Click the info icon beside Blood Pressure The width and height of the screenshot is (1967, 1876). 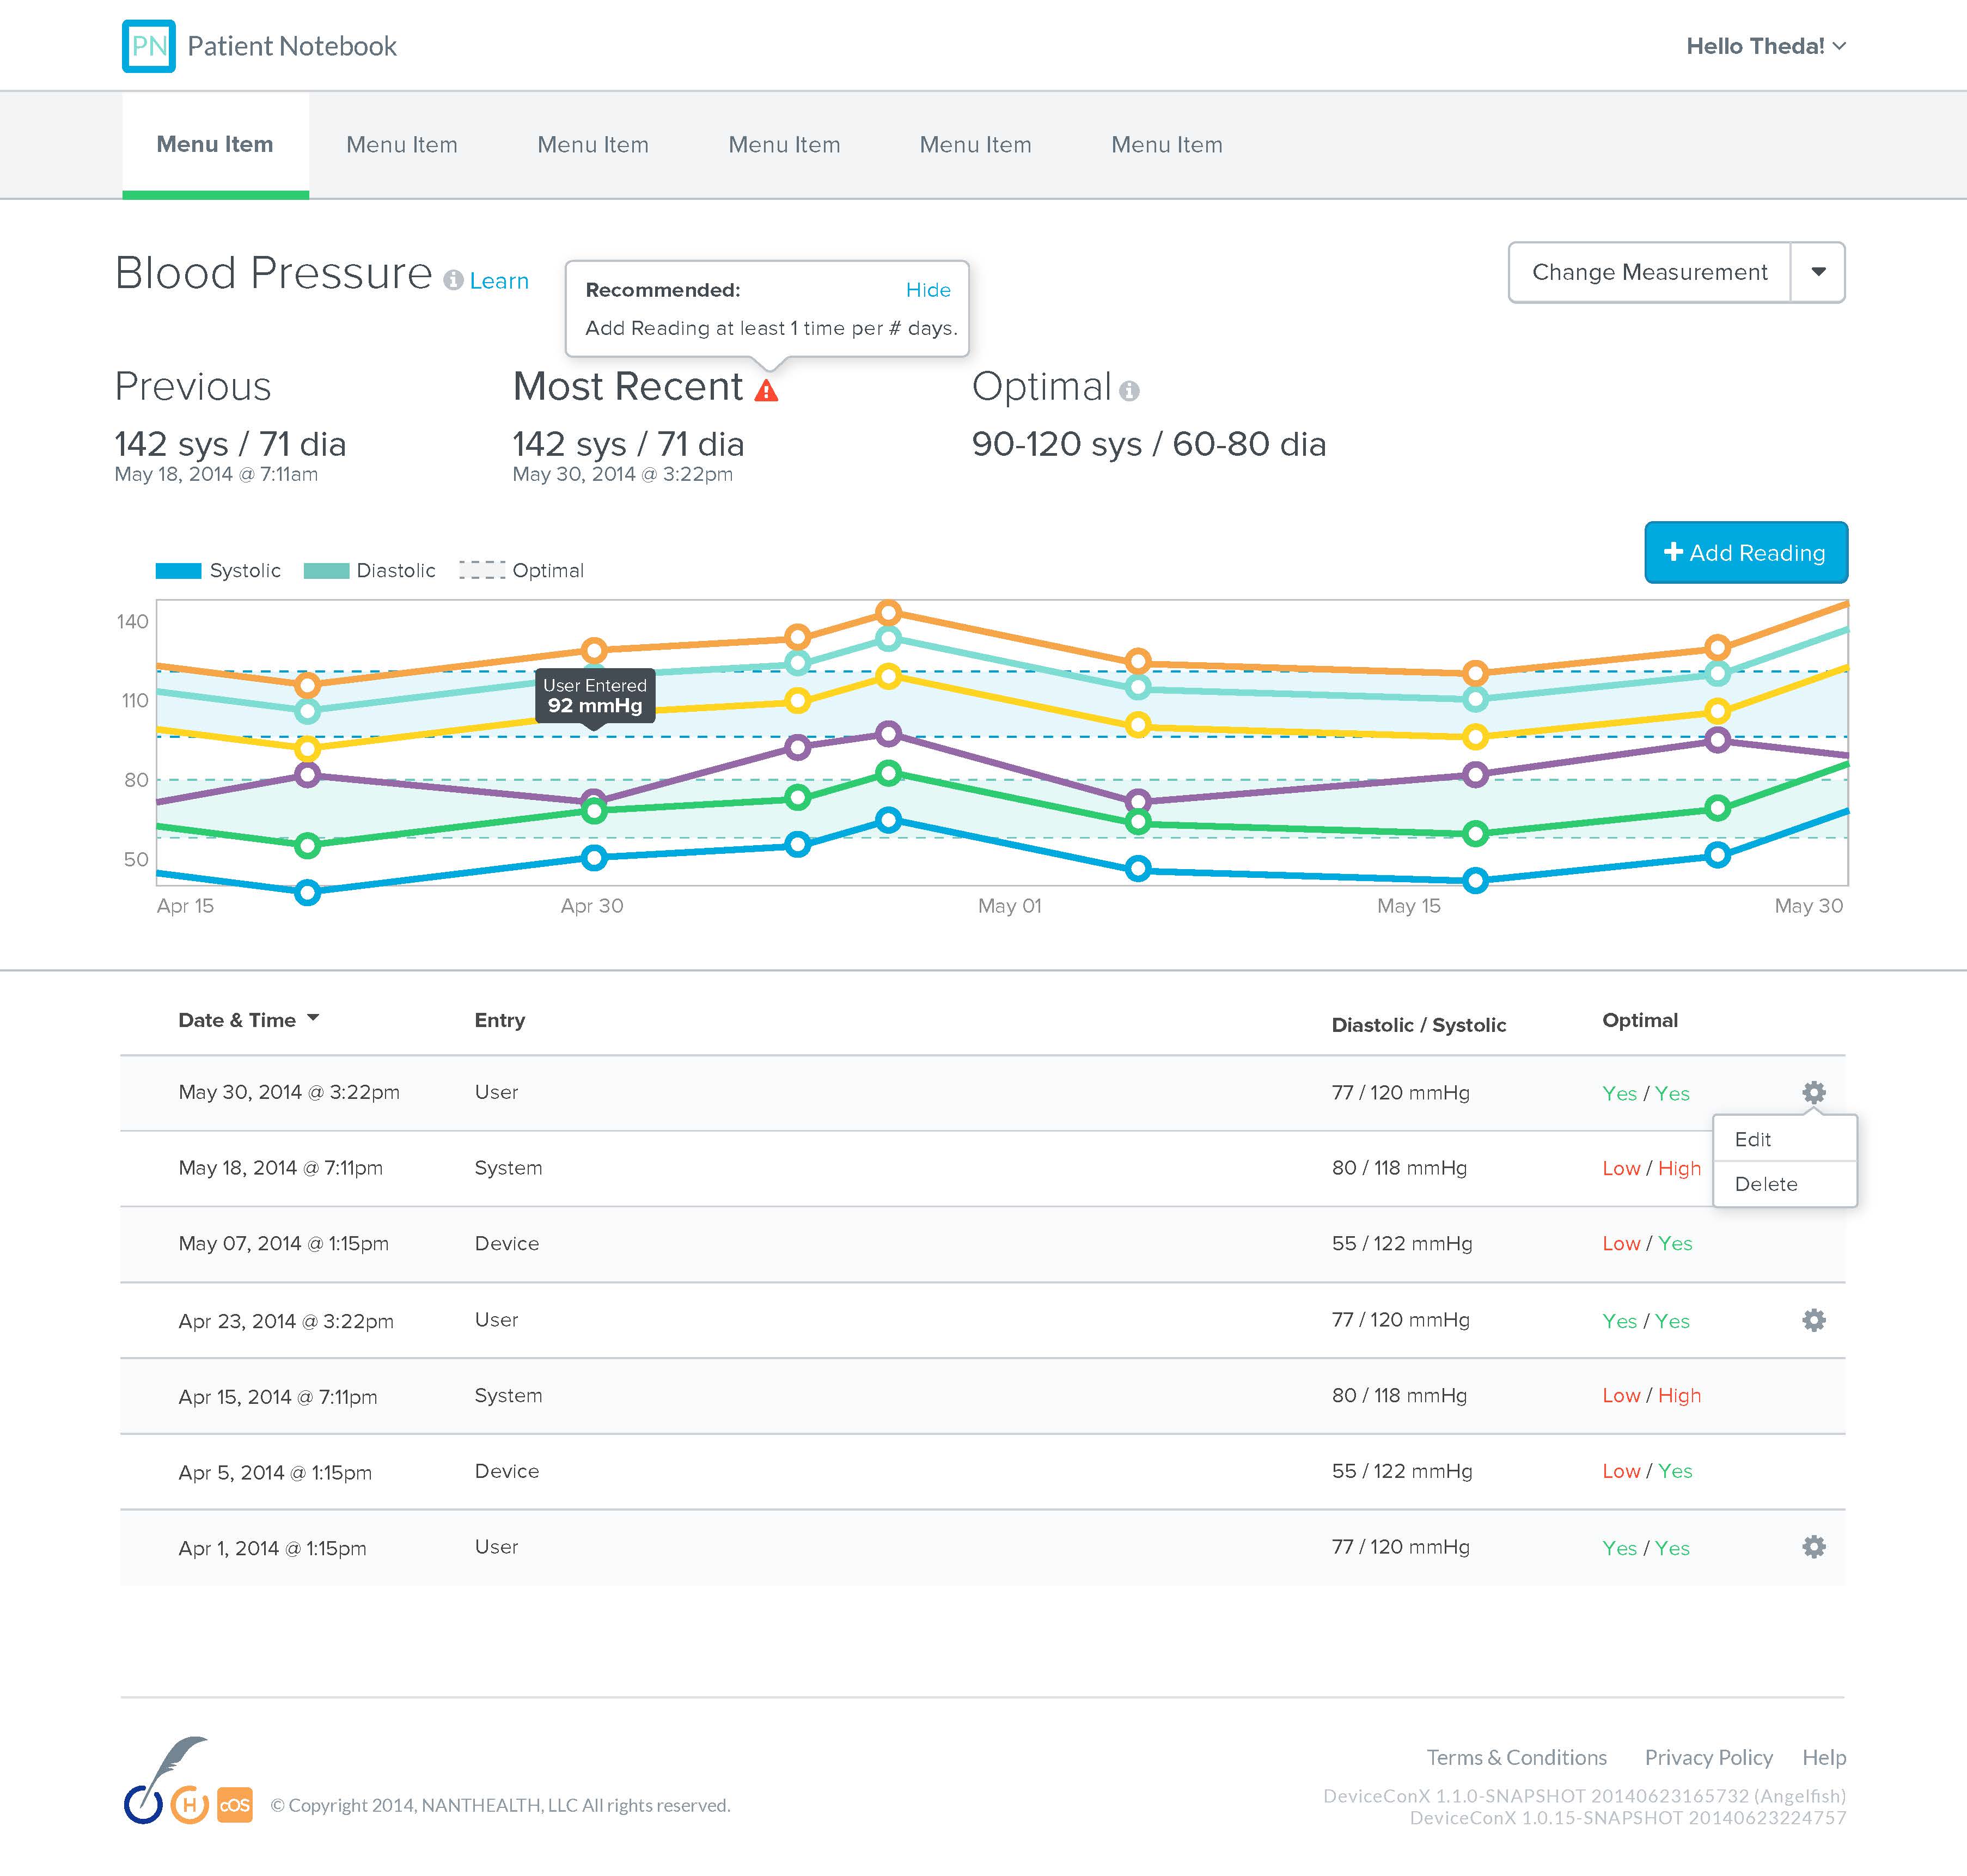point(453,280)
